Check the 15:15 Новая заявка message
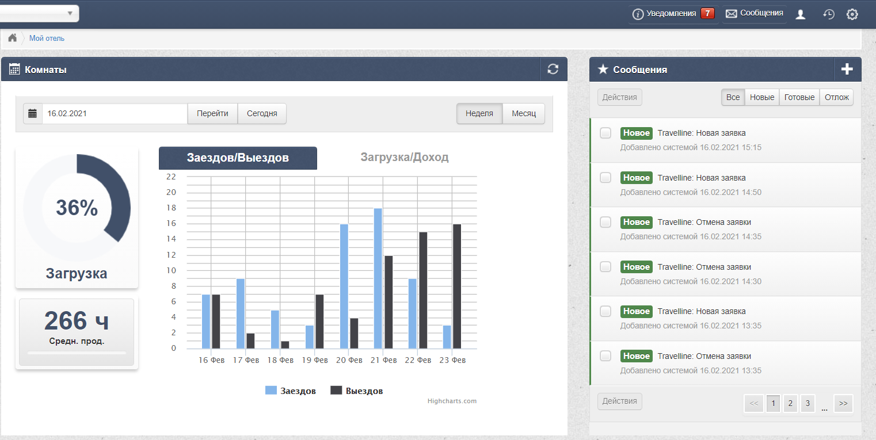Image resolution: width=876 pixels, height=440 pixels. coord(605,133)
